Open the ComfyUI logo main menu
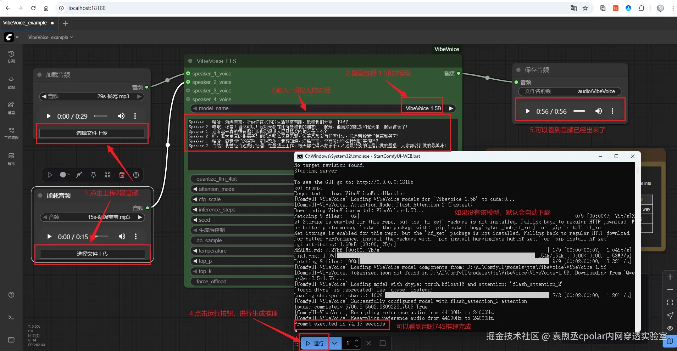677x351 pixels. [9, 37]
